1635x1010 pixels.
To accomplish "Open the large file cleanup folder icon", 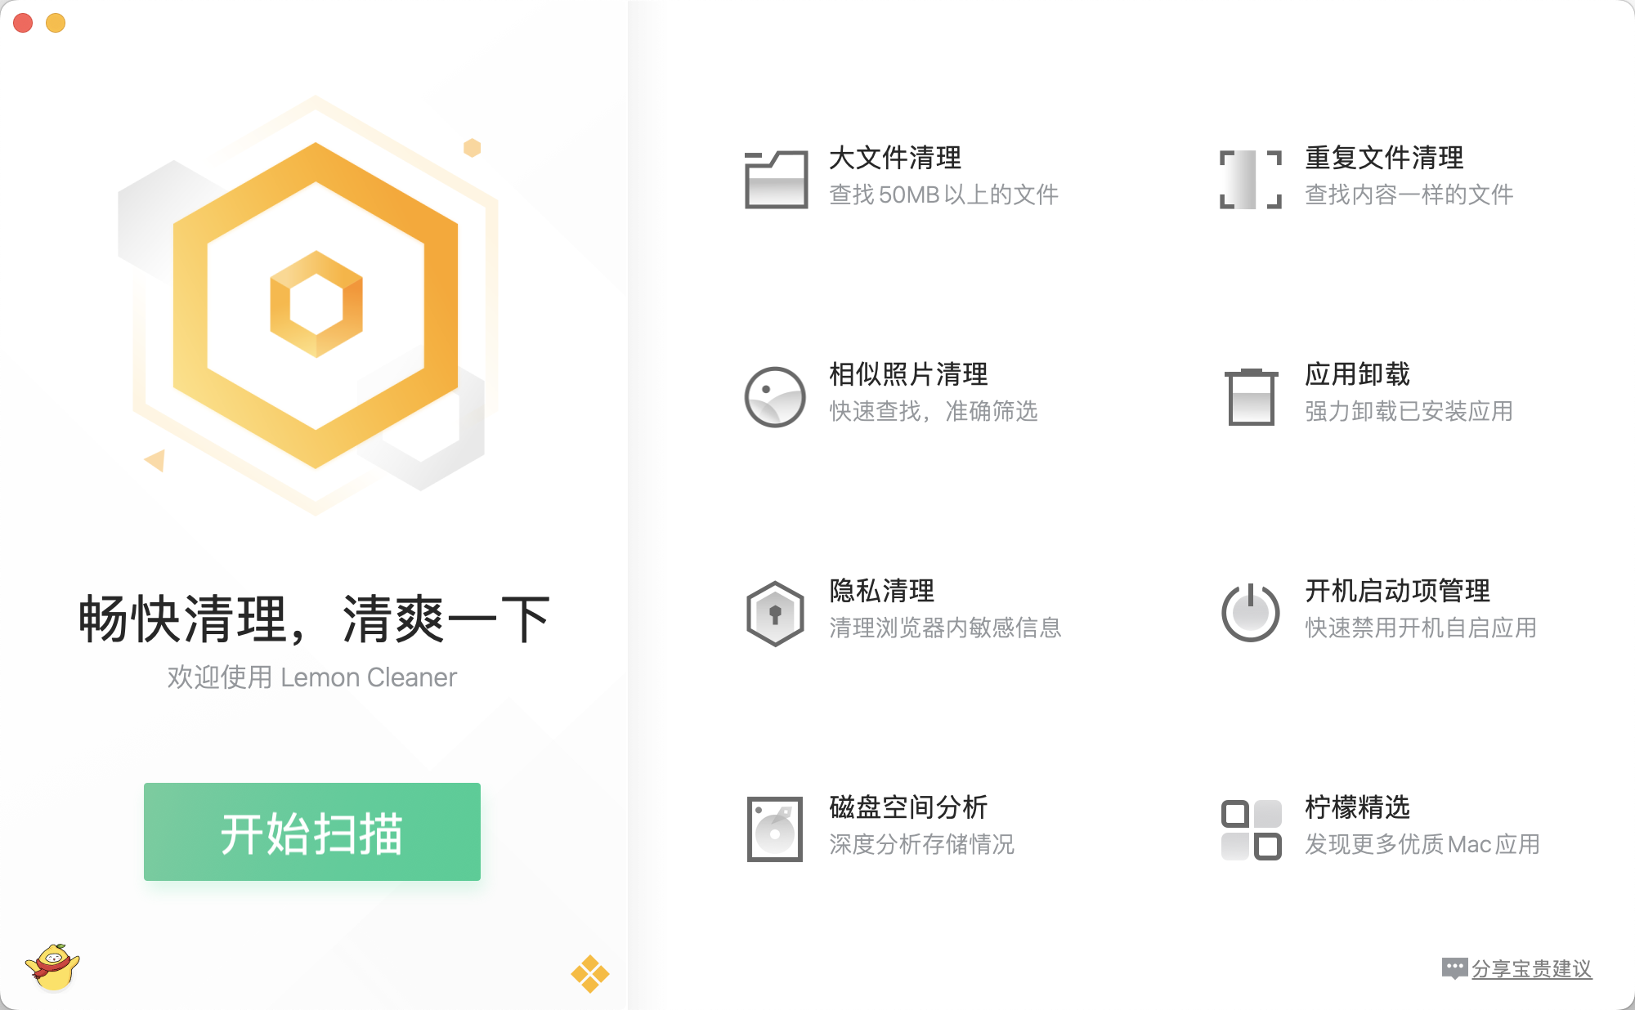I will click(776, 179).
